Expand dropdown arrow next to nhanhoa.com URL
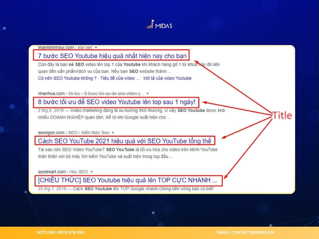This screenshot has width=319, height=239. (148, 94)
